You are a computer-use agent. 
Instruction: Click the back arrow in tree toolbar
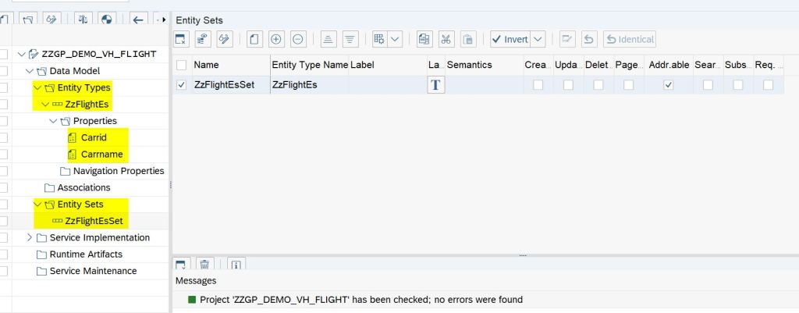coord(137,20)
